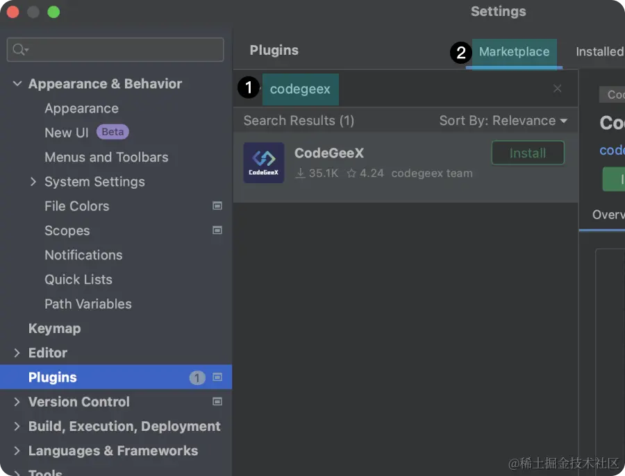625x476 pixels.
Task: Click the CodeGeeX plugin logo thumbnail
Action: [x=264, y=162]
